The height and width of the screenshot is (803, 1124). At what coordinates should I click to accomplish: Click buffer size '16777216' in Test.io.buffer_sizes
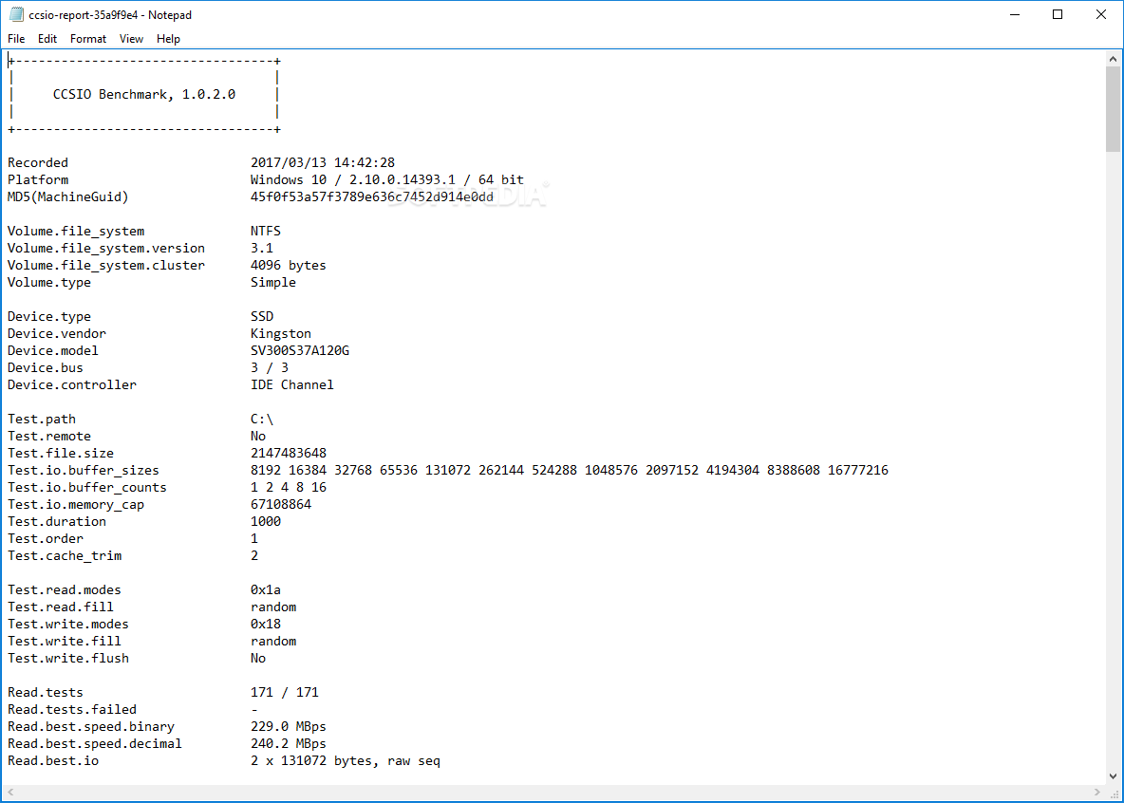858,471
